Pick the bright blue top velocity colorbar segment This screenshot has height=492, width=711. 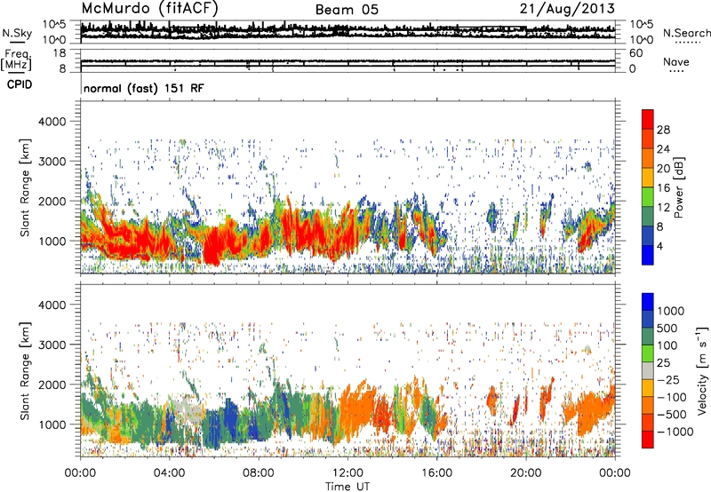648,302
